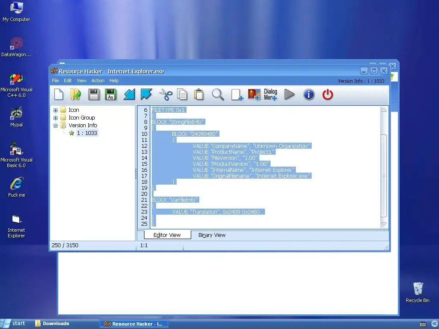Click the BLOCK "VarFileInfo" line
439x329 pixels.
pos(175,200)
